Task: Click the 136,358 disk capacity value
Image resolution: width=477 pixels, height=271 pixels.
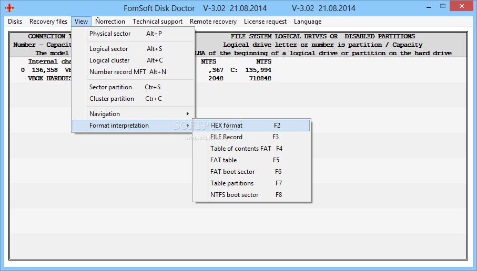Action: point(45,70)
